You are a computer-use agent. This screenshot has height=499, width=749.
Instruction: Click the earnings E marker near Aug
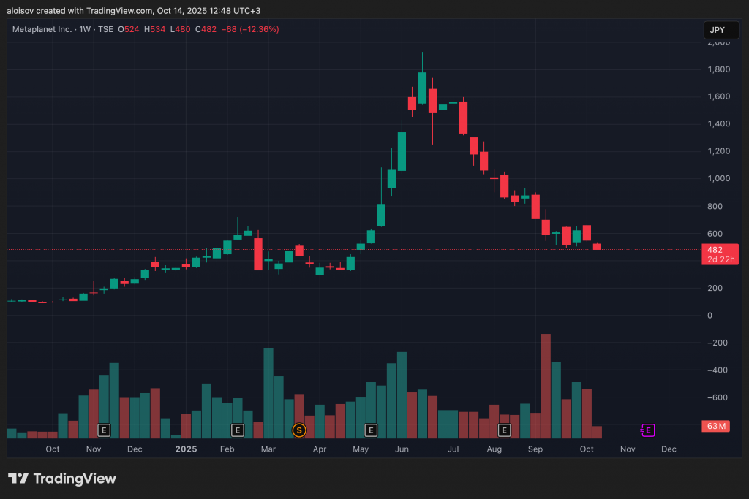(x=504, y=430)
